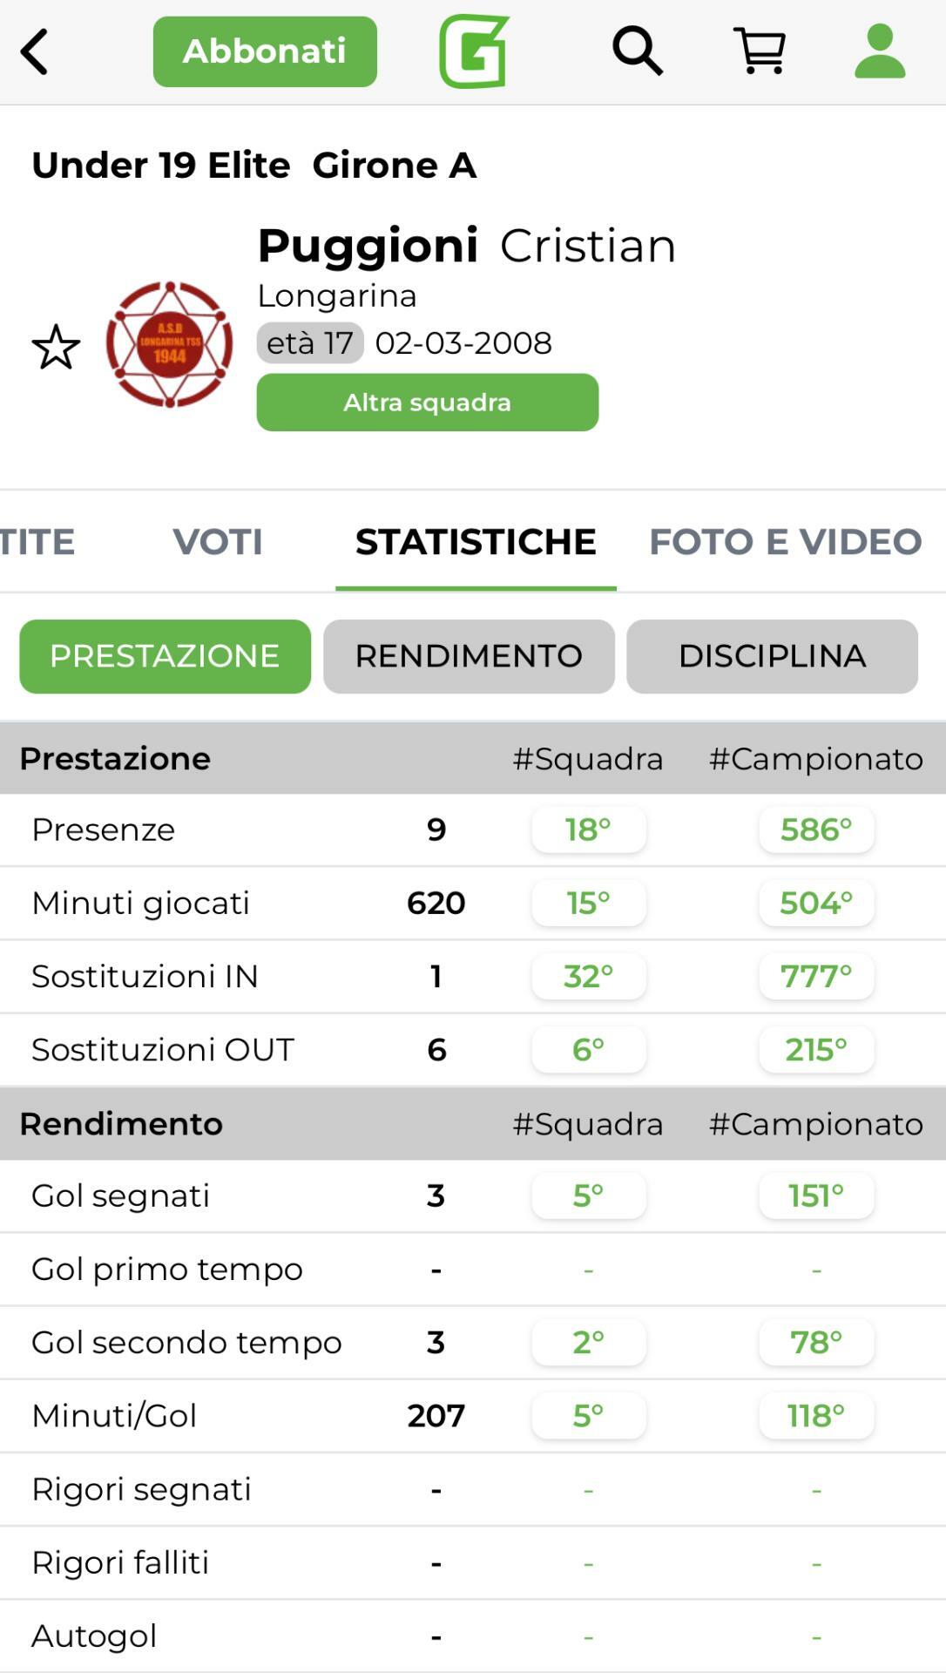
Task: Select the DISCIPLINA filter
Action: click(x=772, y=656)
